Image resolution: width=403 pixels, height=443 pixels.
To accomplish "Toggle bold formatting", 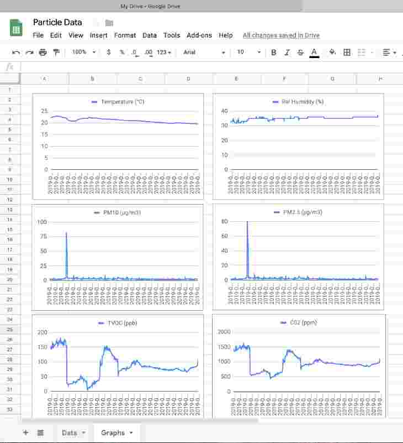I will (274, 53).
